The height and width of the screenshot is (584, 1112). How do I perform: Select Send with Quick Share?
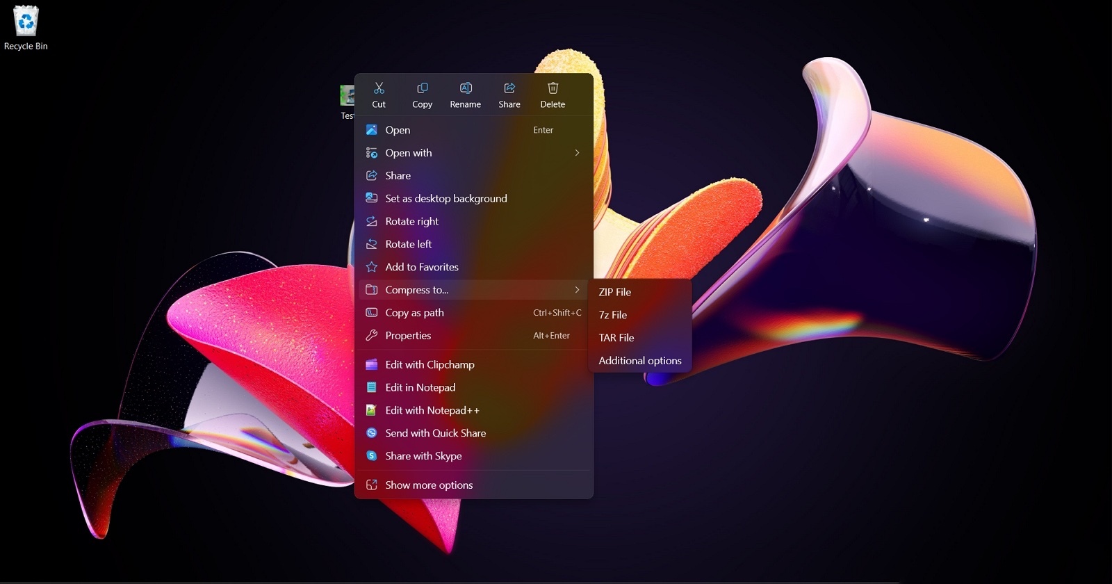(x=435, y=433)
